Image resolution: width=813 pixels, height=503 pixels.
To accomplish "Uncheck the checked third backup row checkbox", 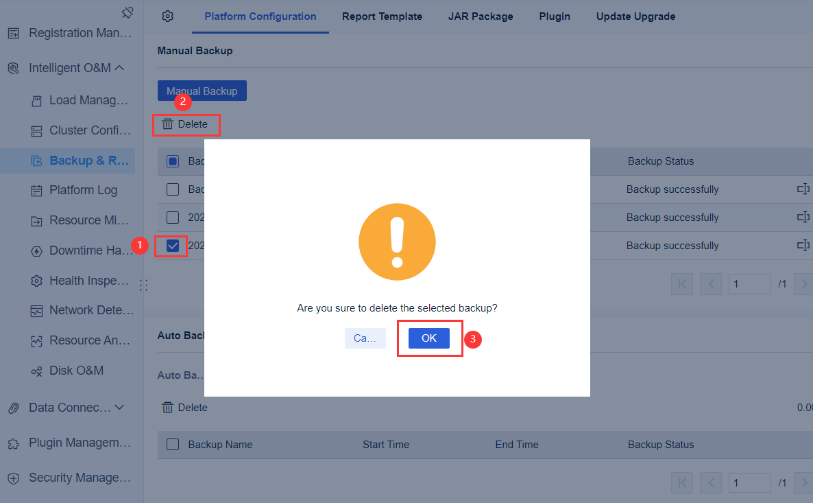I will point(173,245).
